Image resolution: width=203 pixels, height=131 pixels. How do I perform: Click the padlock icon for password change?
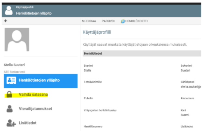pyautogui.click(x=9, y=95)
